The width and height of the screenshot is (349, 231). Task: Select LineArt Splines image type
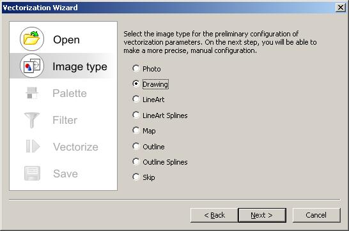click(x=160, y=115)
